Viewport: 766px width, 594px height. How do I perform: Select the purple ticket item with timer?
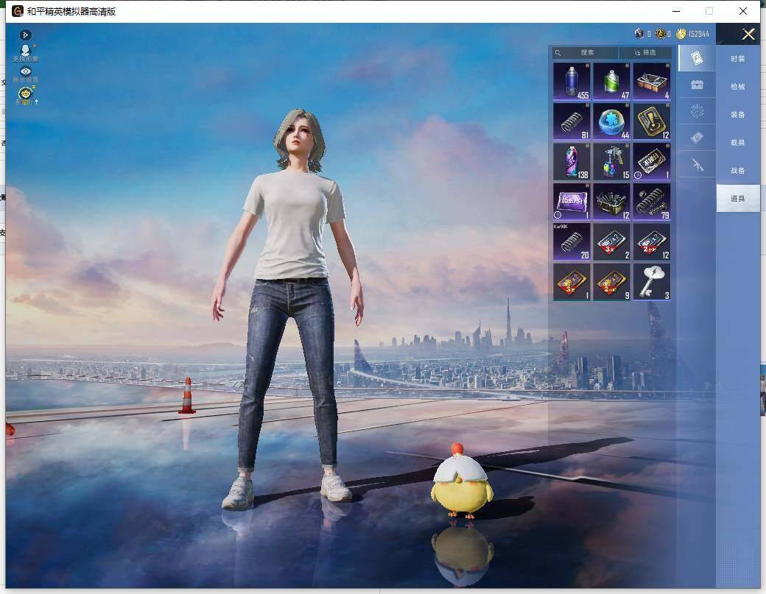point(572,202)
